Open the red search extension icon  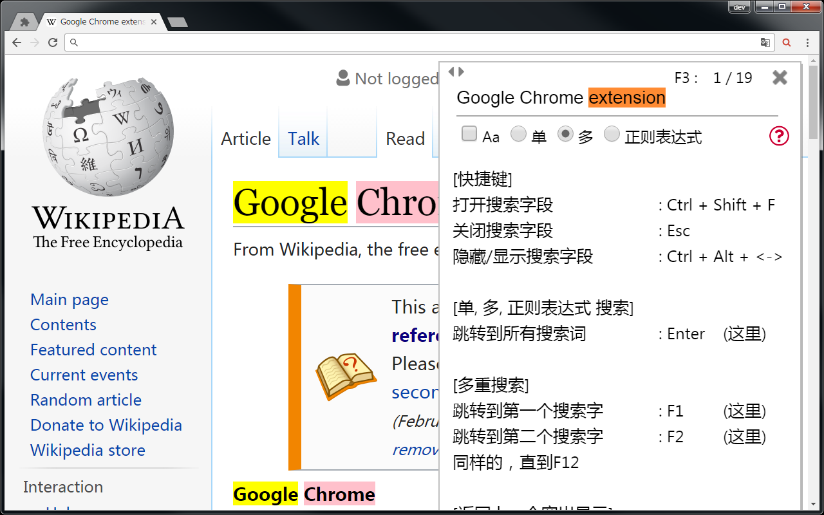click(x=787, y=42)
